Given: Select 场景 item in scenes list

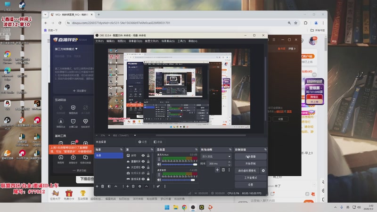Looking at the screenshot, I should 109,155.
